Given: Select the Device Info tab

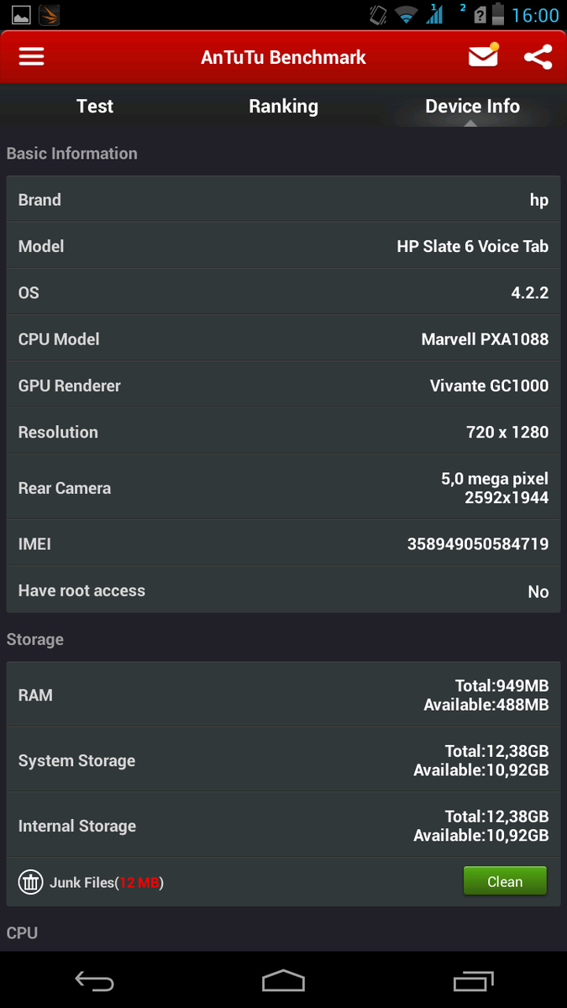Looking at the screenshot, I should (472, 107).
